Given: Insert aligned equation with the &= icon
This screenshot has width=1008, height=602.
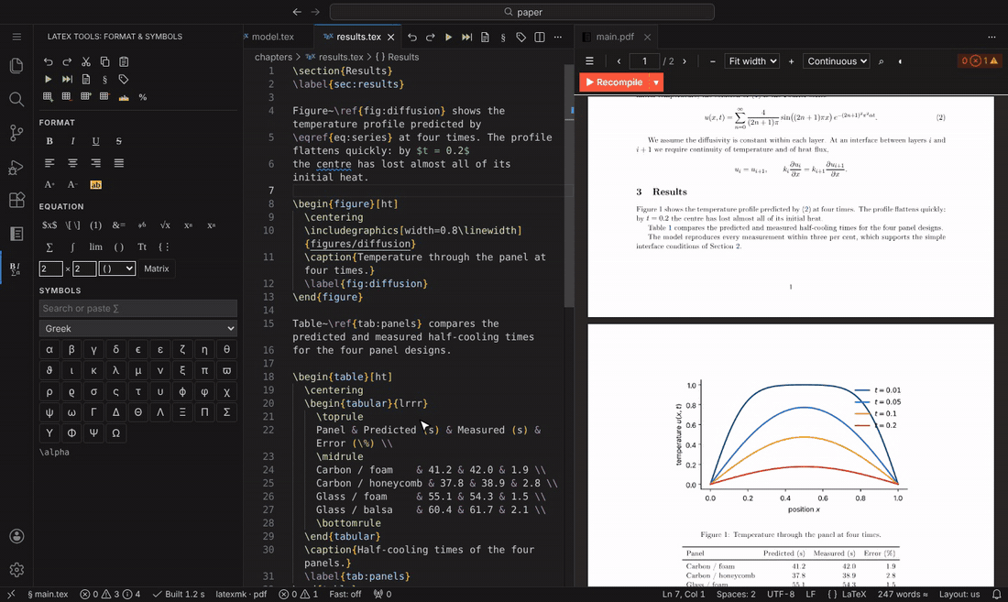Looking at the screenshot, I should click(119, 225).
